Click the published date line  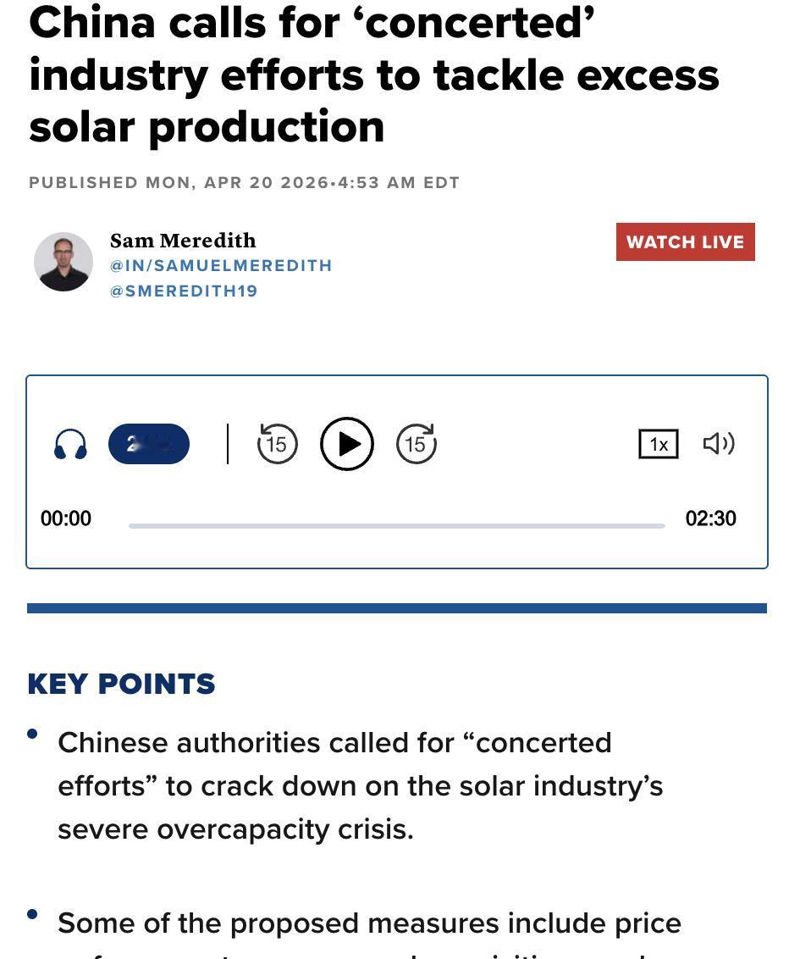coord(244,183)
